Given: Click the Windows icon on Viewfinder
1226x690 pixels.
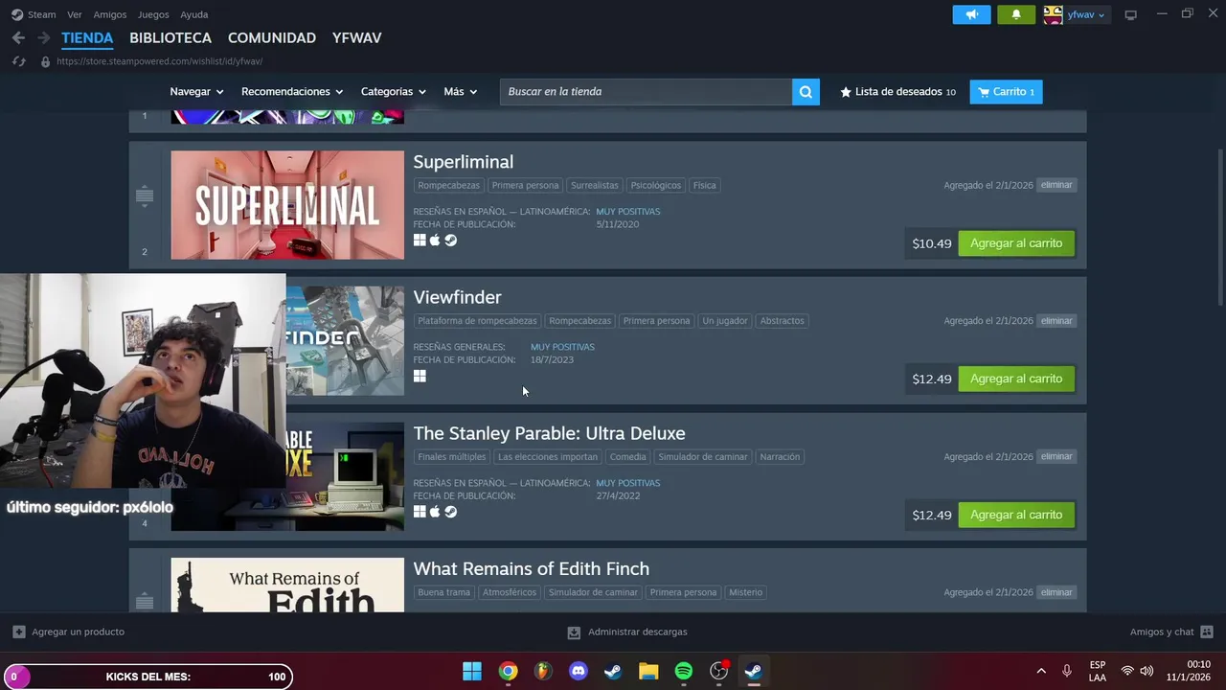Looking at the screenshot, I should click(420, 376).
